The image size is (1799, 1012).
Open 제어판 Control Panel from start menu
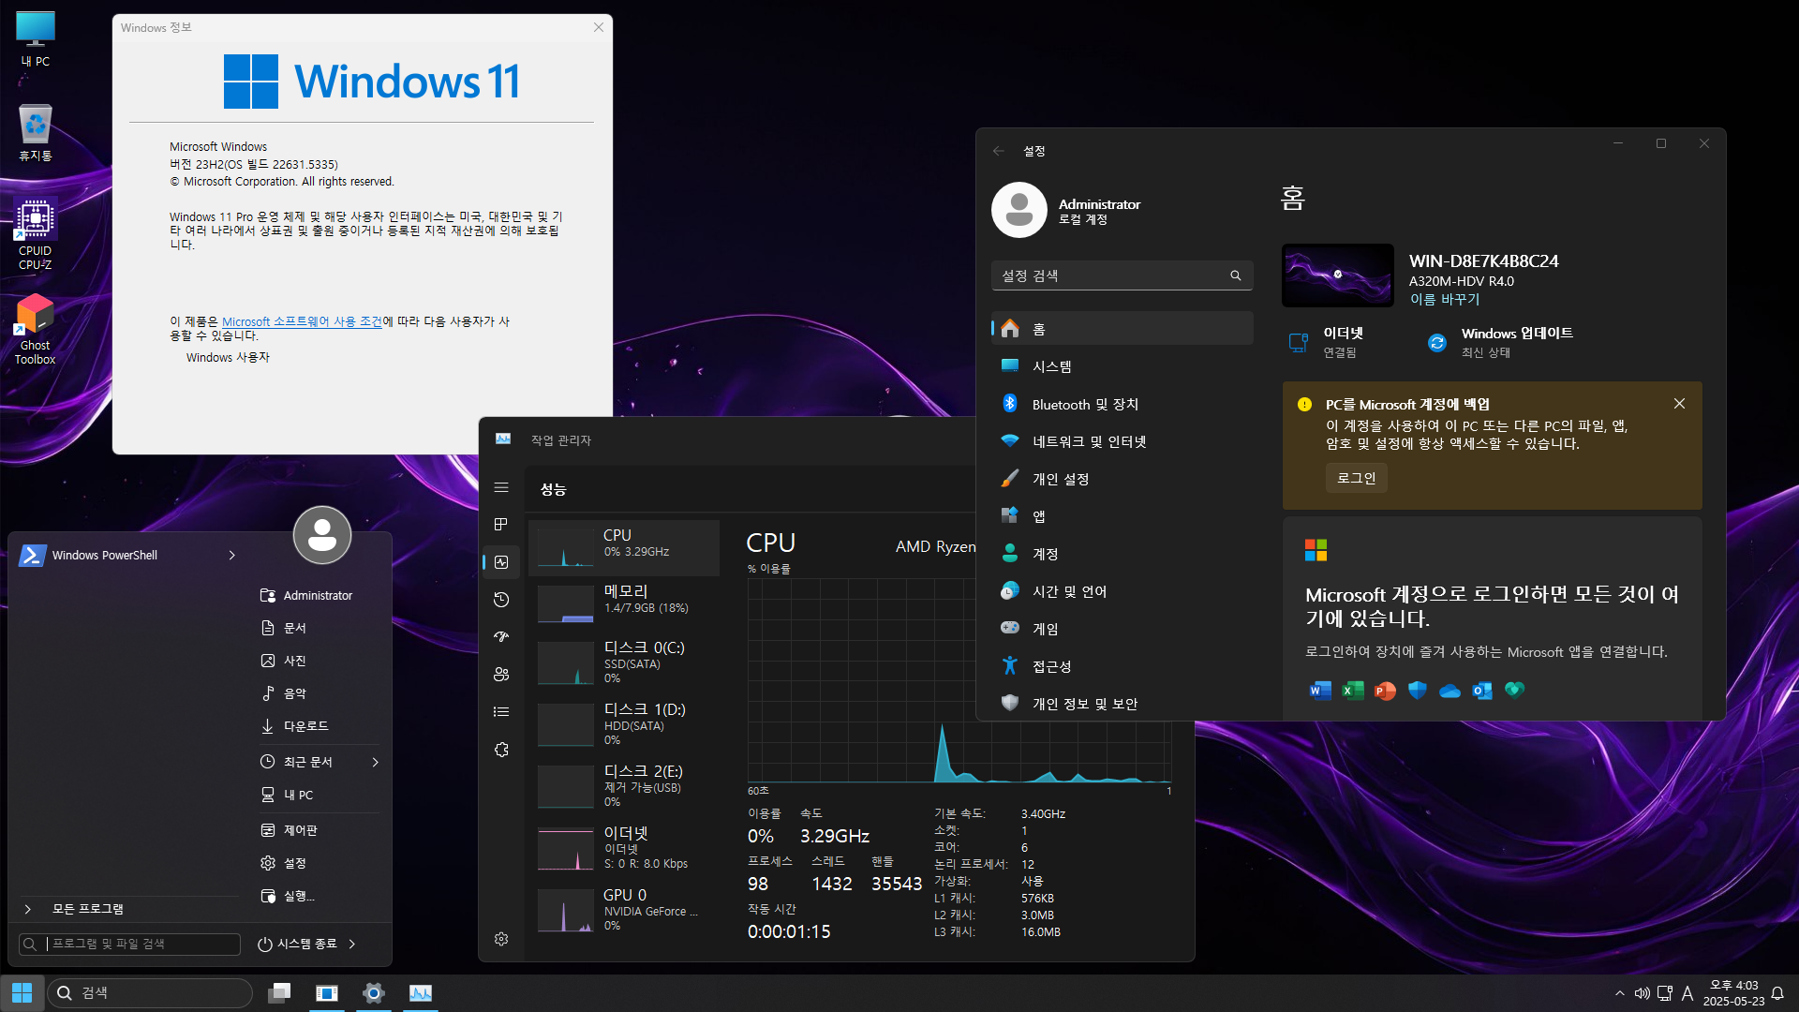coord(300,830)
